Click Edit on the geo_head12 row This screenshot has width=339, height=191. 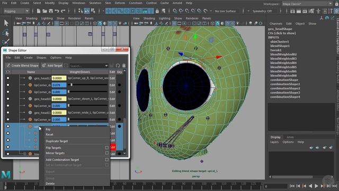112,78
